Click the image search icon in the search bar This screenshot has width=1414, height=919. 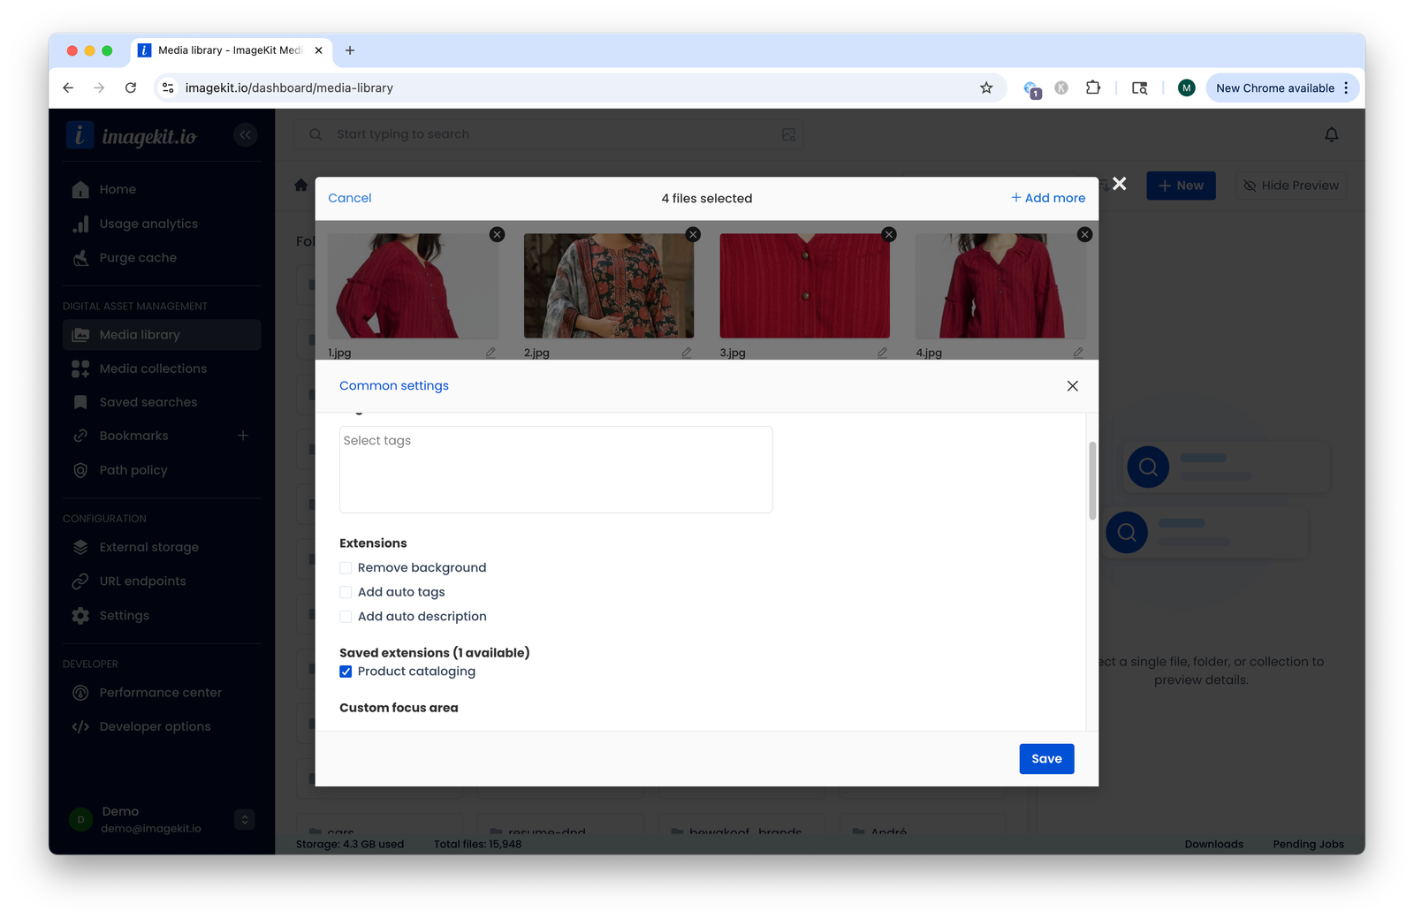pyautogui.click(x=789, y=134)
